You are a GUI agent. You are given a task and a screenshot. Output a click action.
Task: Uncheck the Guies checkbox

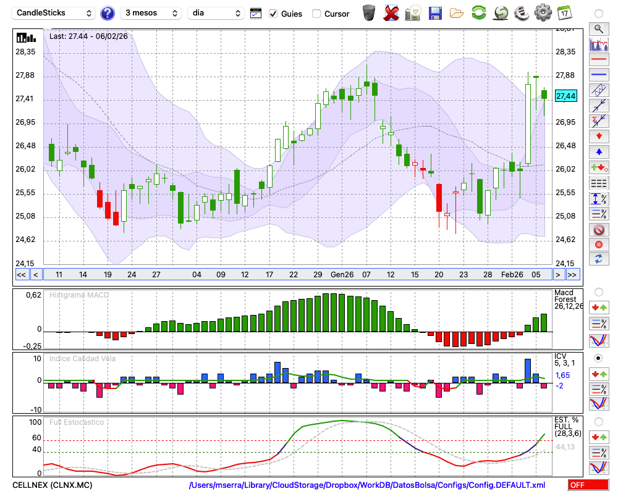point(273,14)
